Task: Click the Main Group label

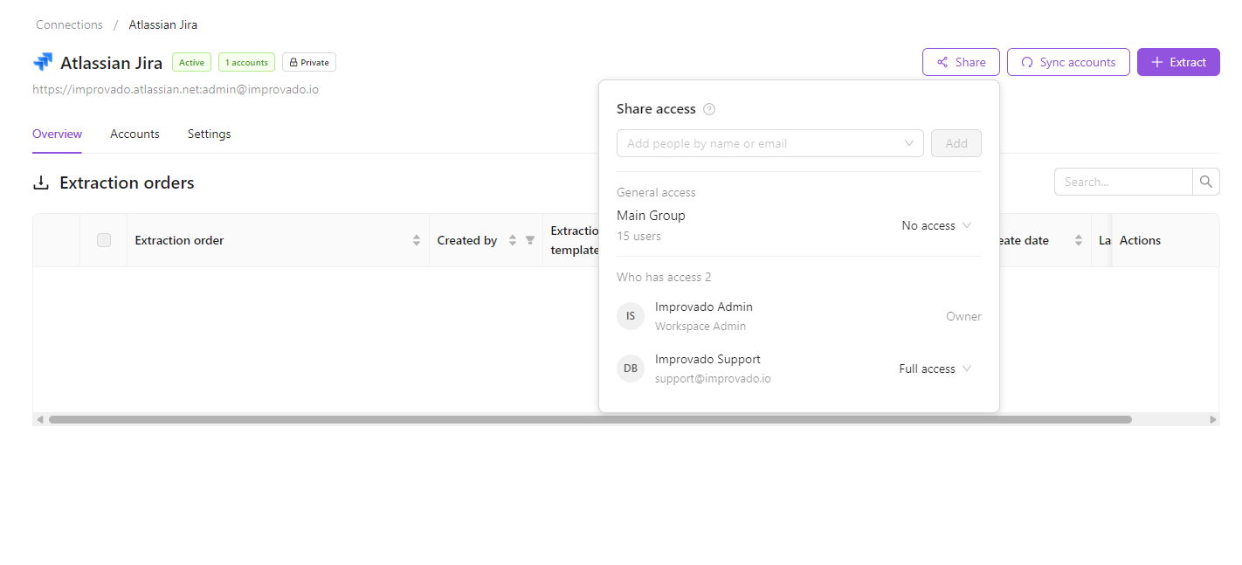Action: tap(651, 216)
